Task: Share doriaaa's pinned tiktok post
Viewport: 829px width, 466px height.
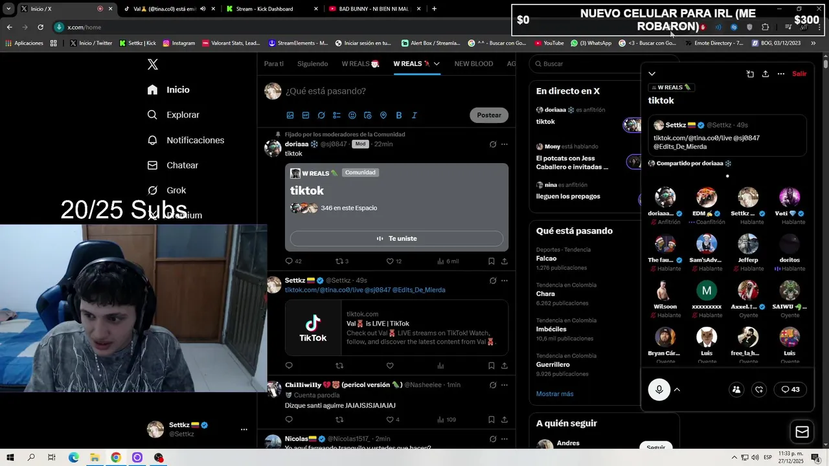Action: point(505,261)
